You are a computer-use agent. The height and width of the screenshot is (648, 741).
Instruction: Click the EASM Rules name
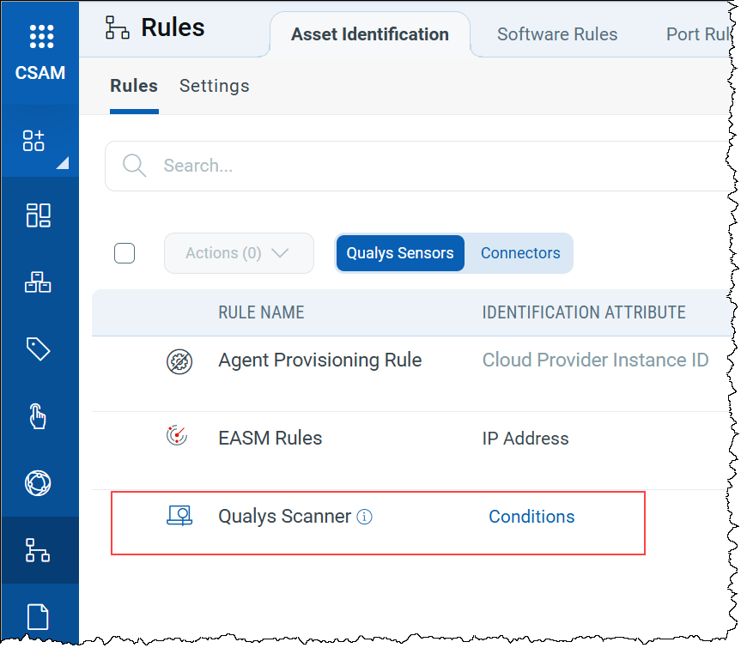tap(270, 439)
